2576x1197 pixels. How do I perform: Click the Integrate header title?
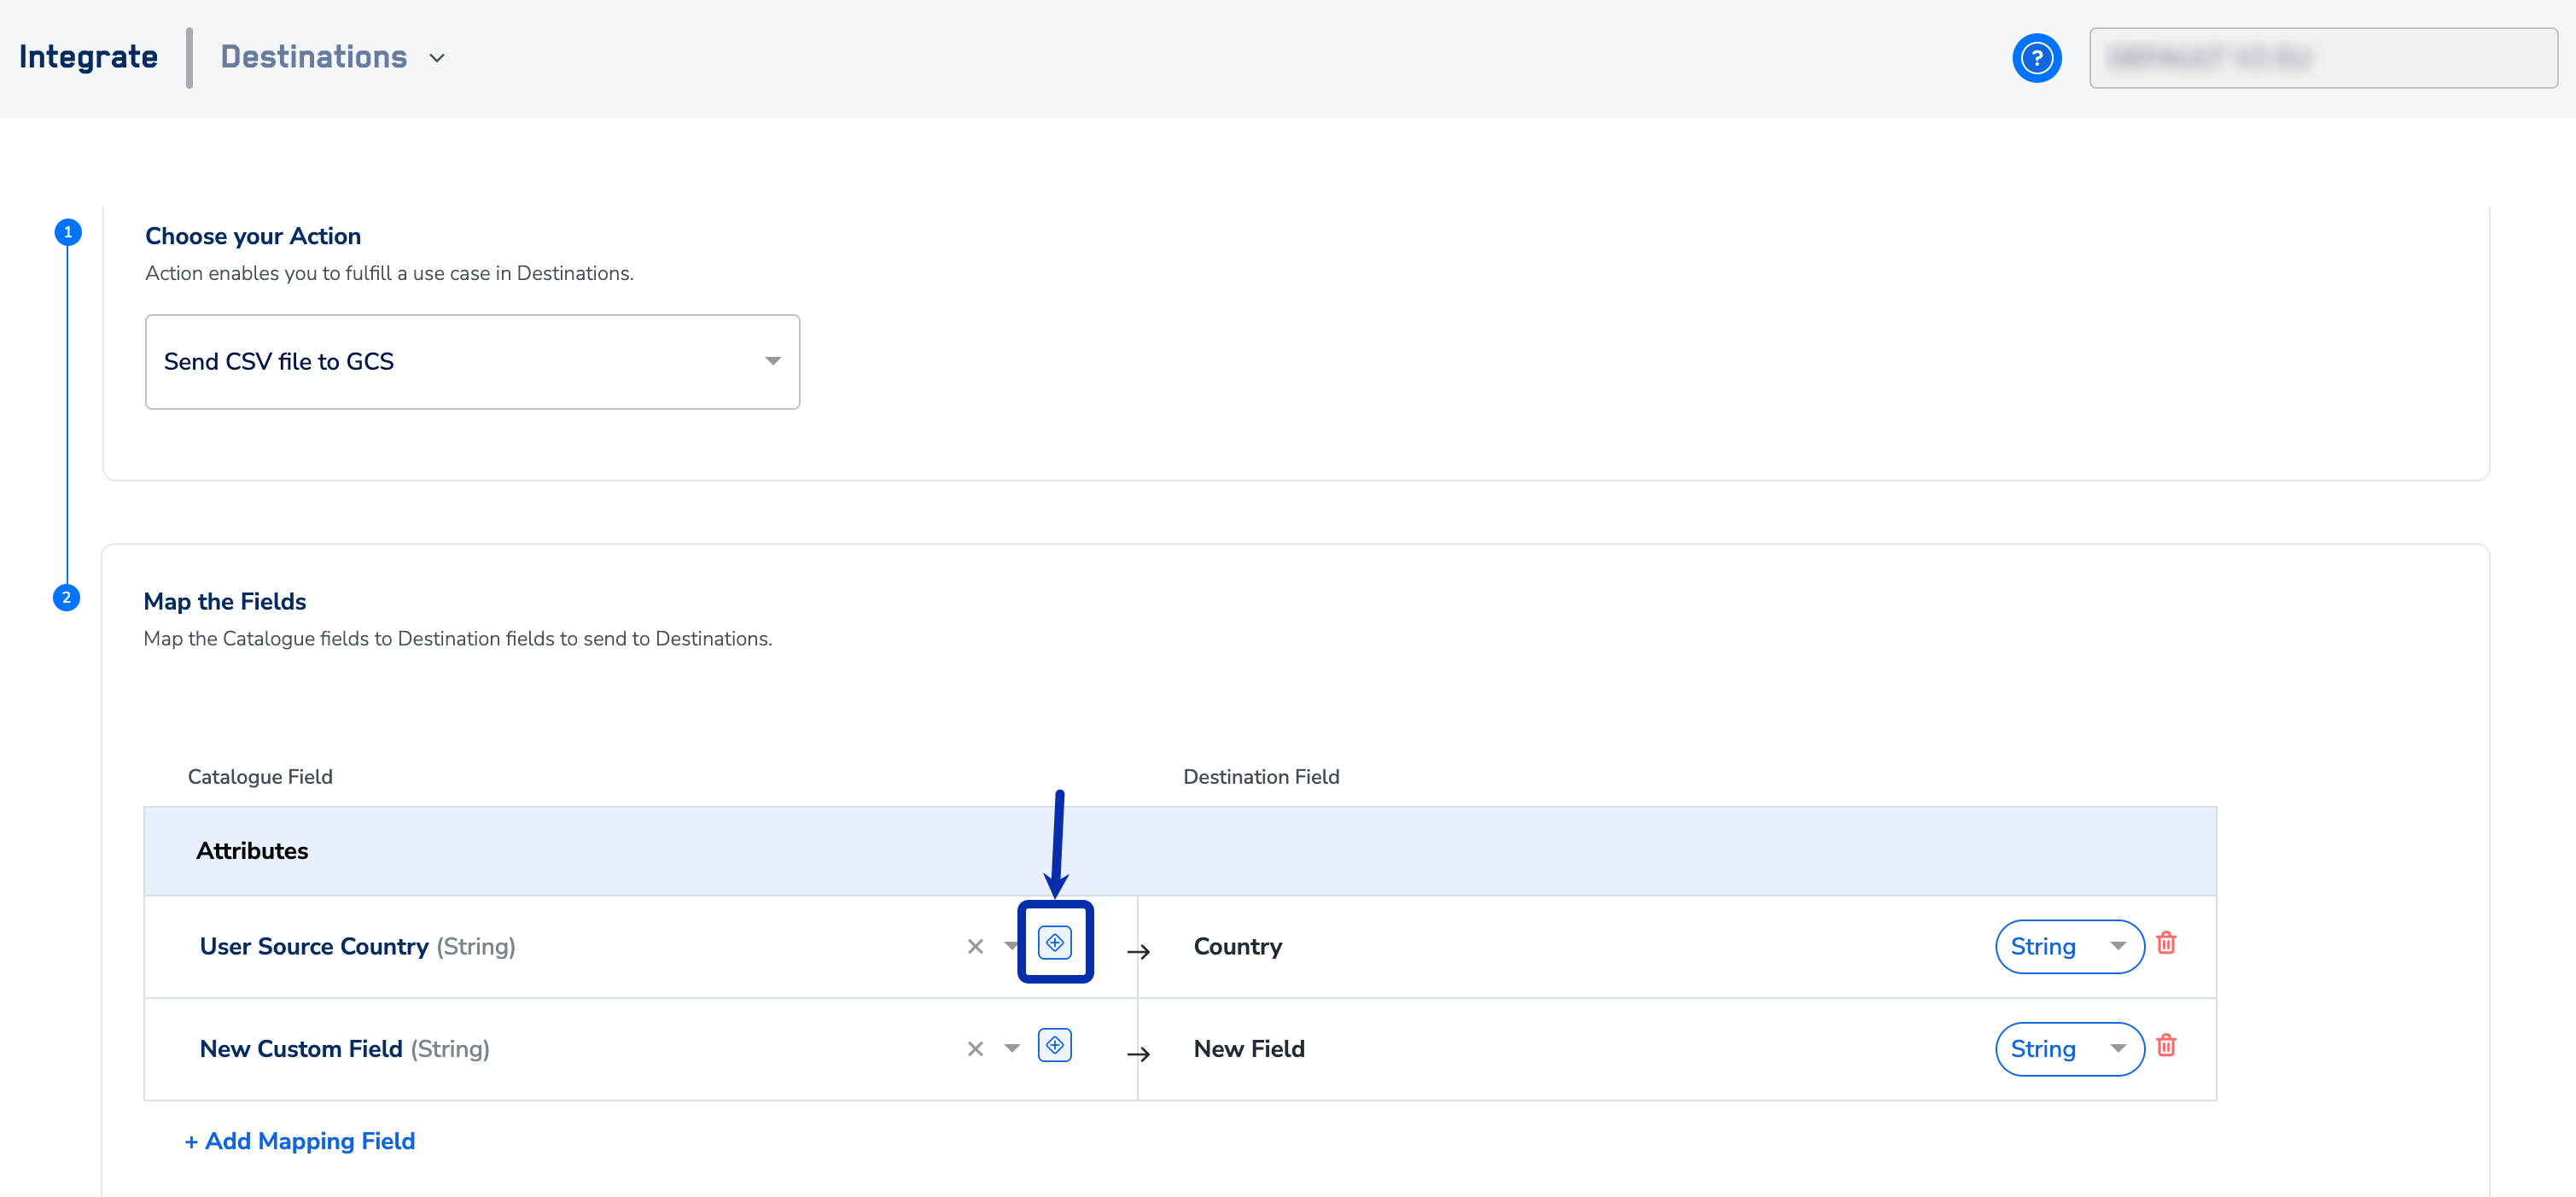coord(88,57)
